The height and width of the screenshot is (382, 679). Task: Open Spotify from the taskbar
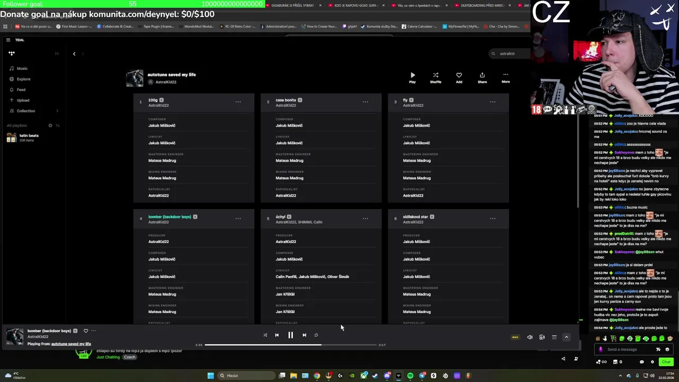[410, 376]
